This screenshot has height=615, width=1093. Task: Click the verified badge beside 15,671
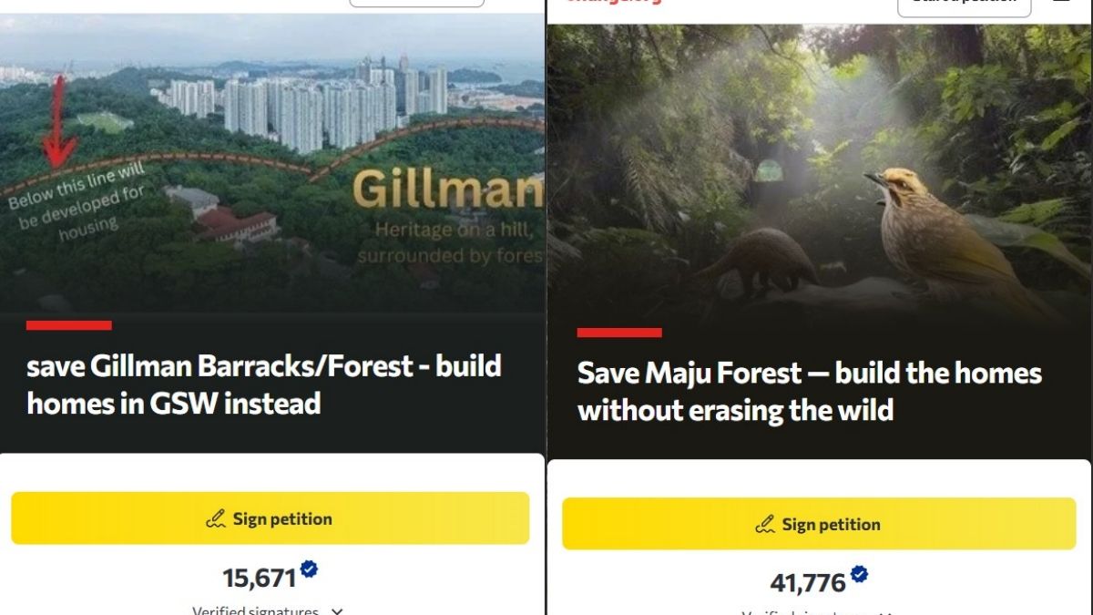click(309, 569)
